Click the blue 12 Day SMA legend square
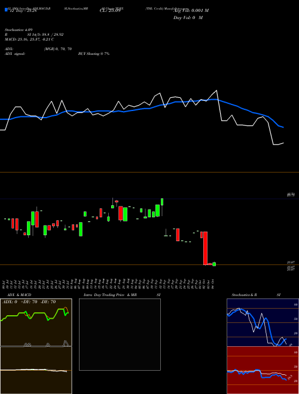Screen dimensions: 299x394 [6, 10]
